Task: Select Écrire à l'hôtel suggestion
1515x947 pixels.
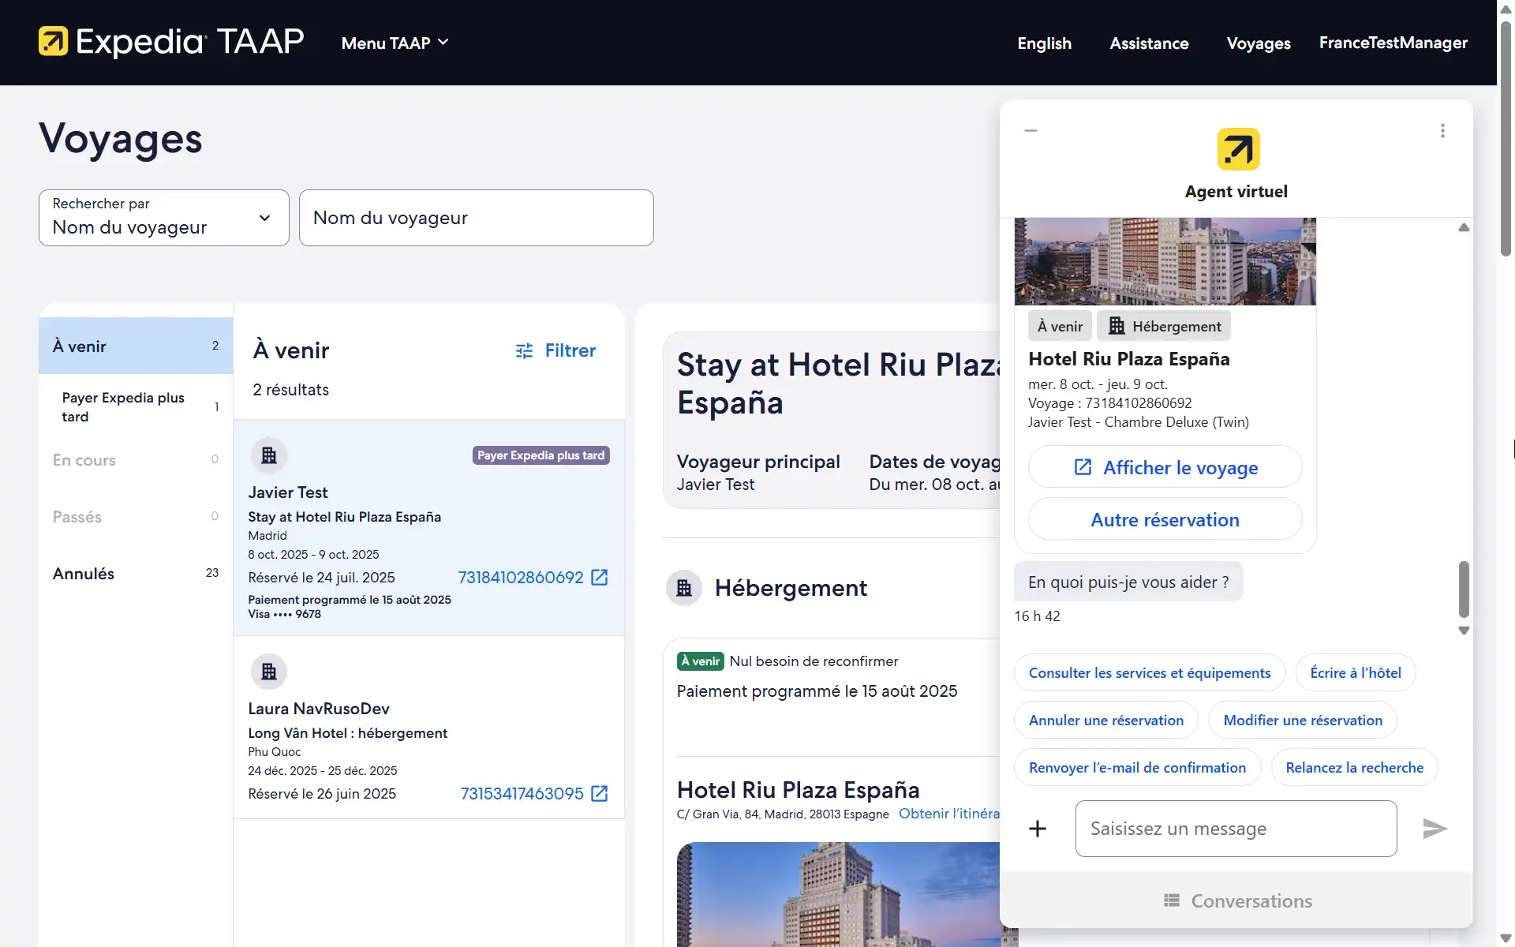Action: pos(1356,673)
